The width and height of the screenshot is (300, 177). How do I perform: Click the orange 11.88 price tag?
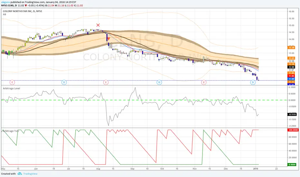(x=291, y=73)
